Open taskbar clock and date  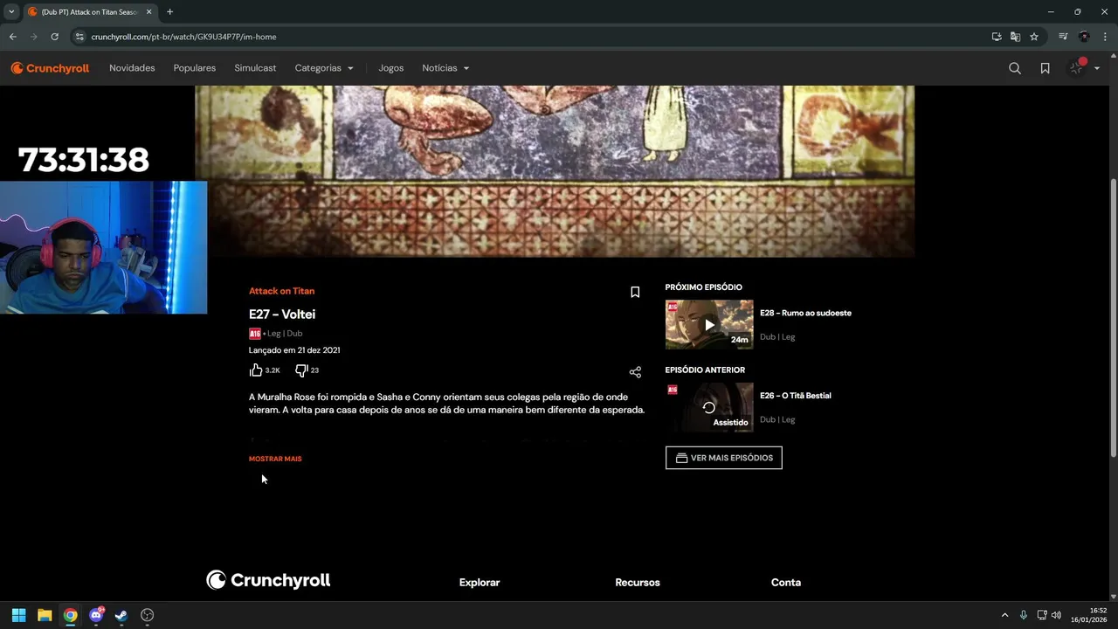[1089, 615]
